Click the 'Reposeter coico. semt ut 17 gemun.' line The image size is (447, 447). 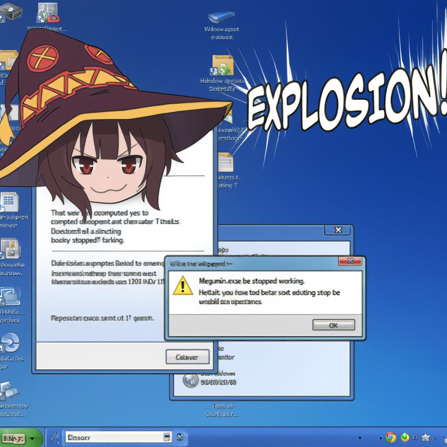coord(102,318)
